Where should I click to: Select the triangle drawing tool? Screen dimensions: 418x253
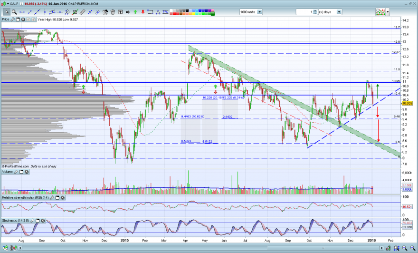158,12
